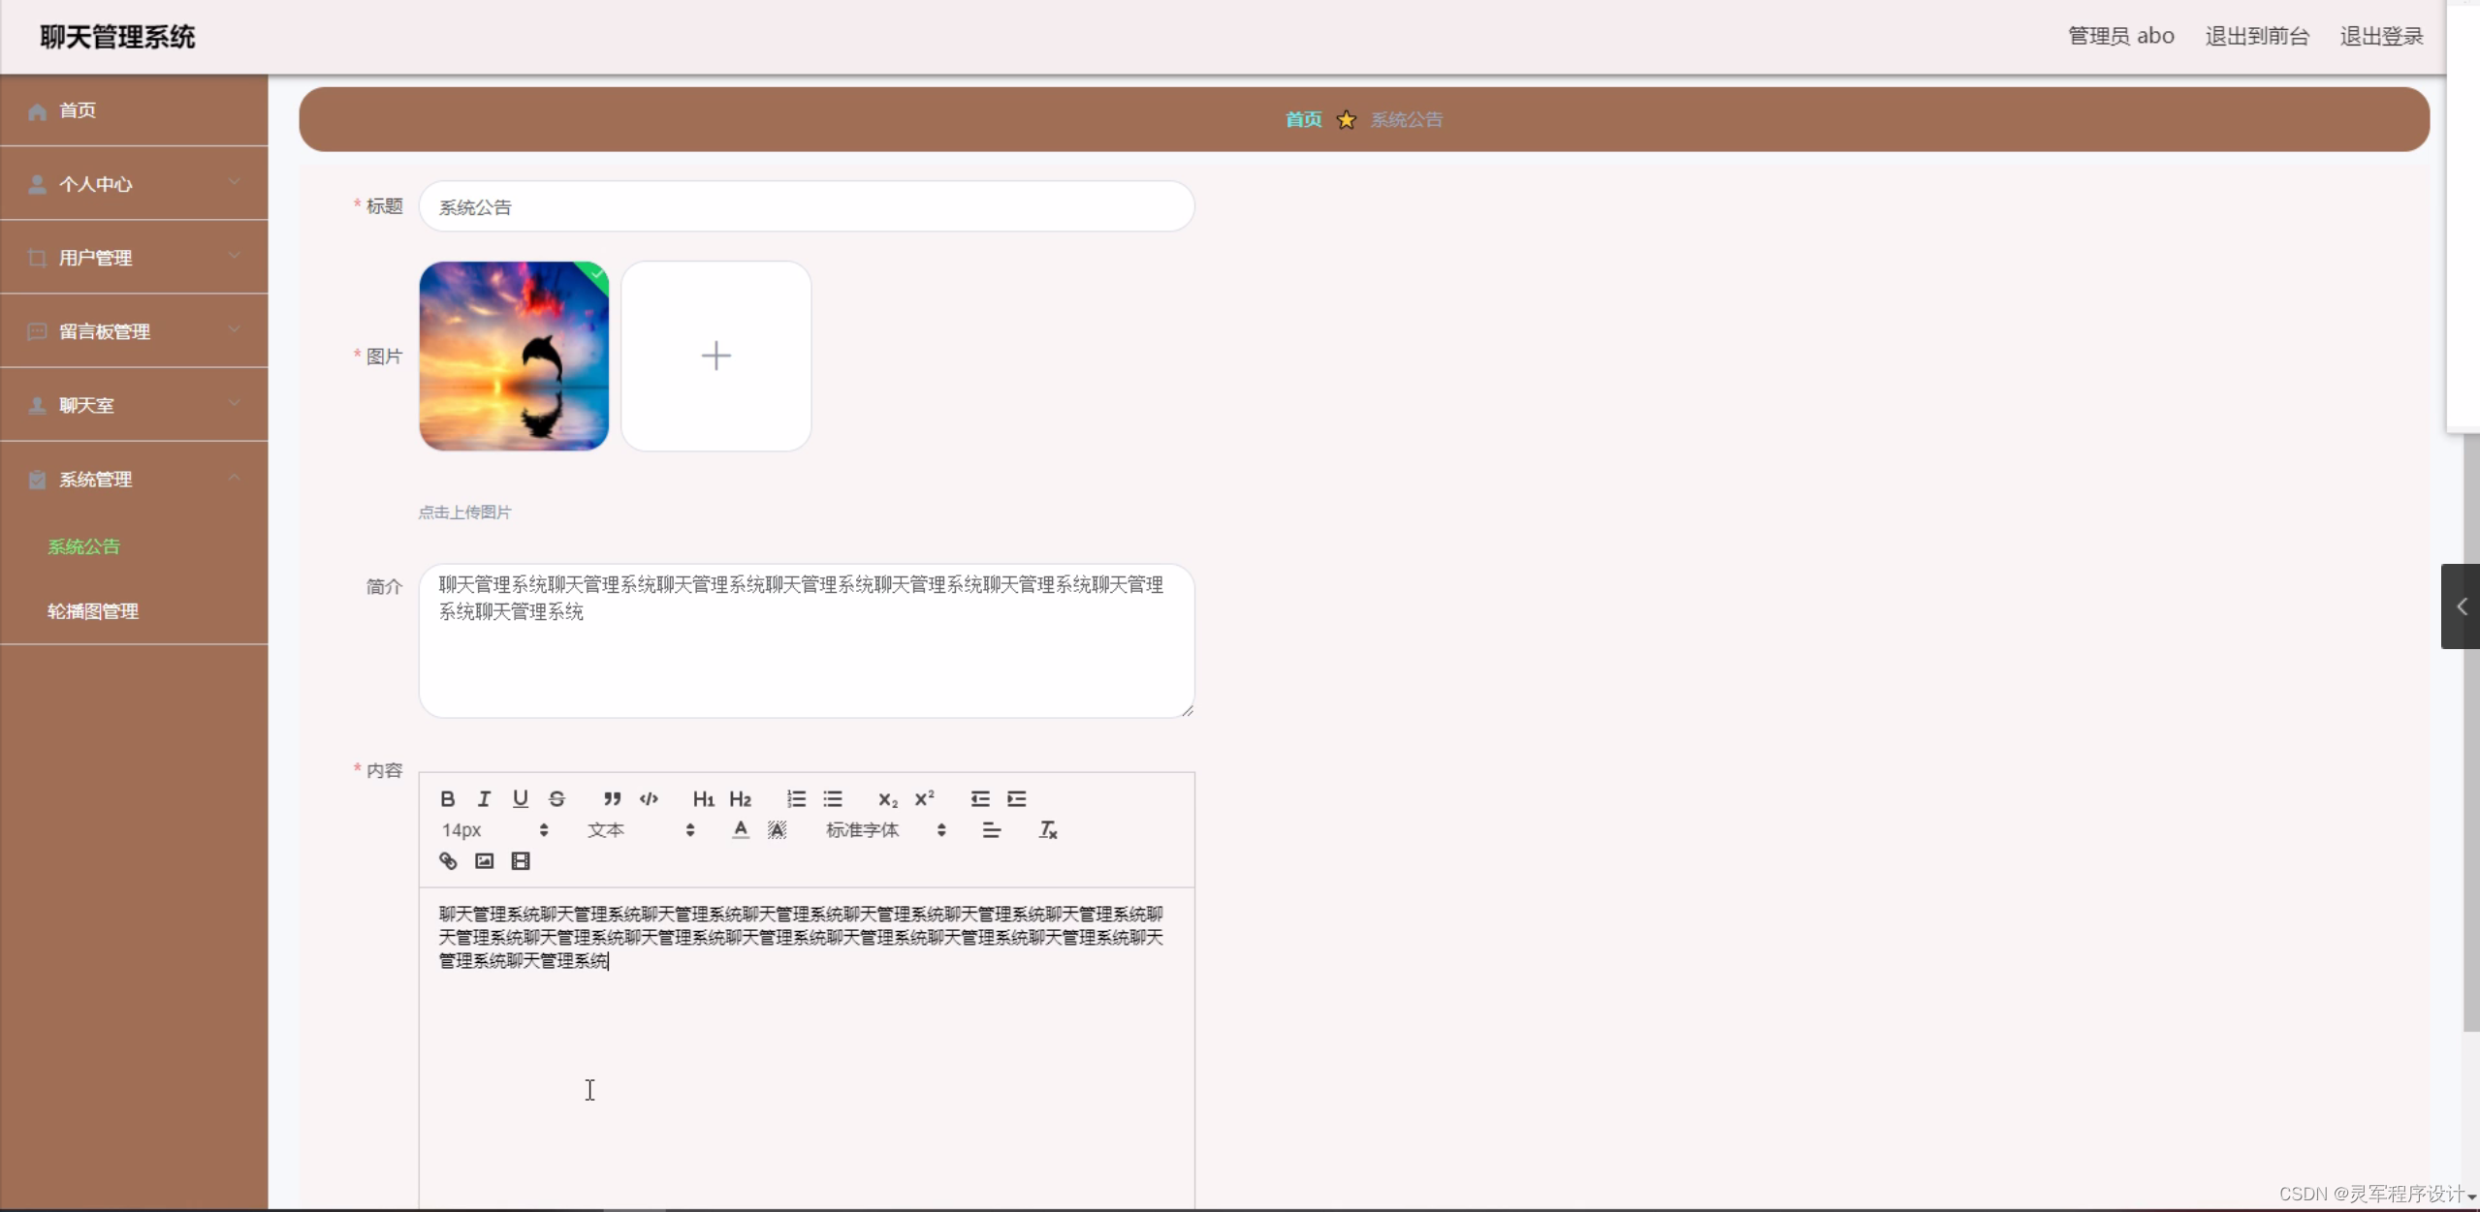Switch to the 首页 tab

(1302, 118)
